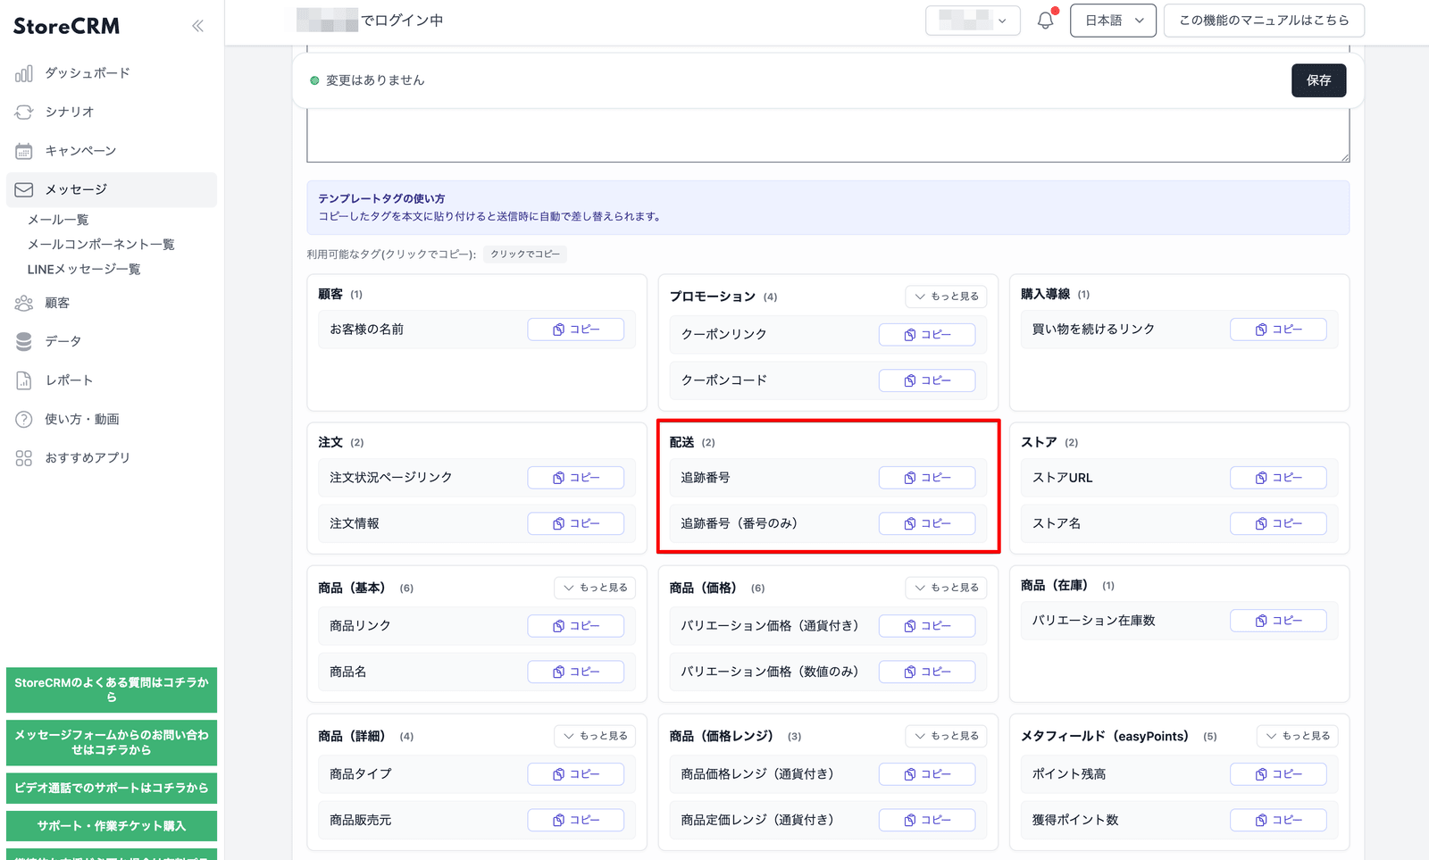
Task: Copy the 買い物を続けるリンク tag
Action: (x=1278, y=330)
